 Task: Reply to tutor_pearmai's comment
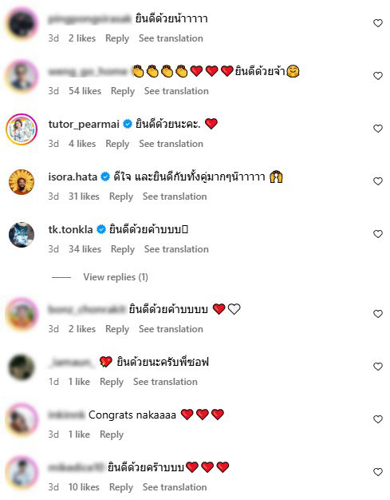click(117, 144)
